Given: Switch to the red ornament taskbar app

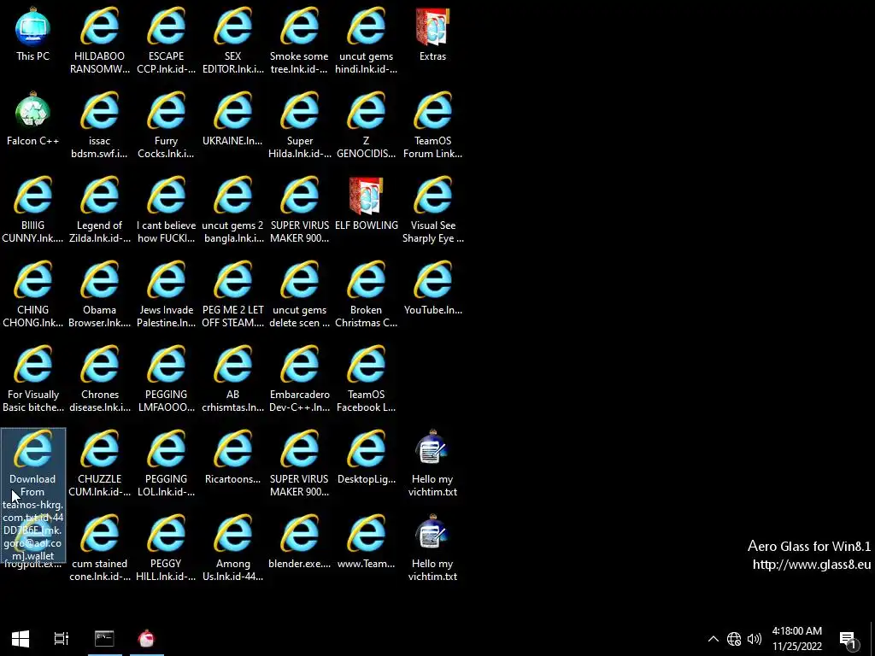Looking at the screenshot, I should (x=146, y=639).
